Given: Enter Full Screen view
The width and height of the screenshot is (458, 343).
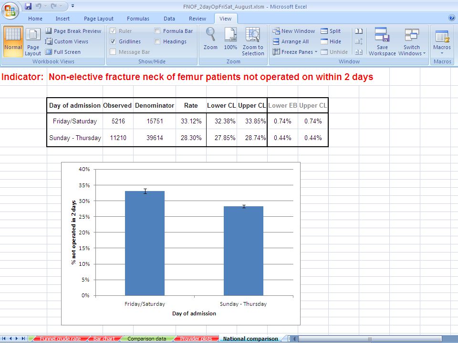Looking at the screenshot, I should 63,52.
